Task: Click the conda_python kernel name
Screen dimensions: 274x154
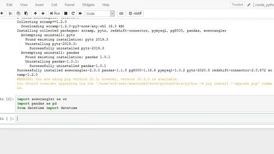Action: coord(265,5)
